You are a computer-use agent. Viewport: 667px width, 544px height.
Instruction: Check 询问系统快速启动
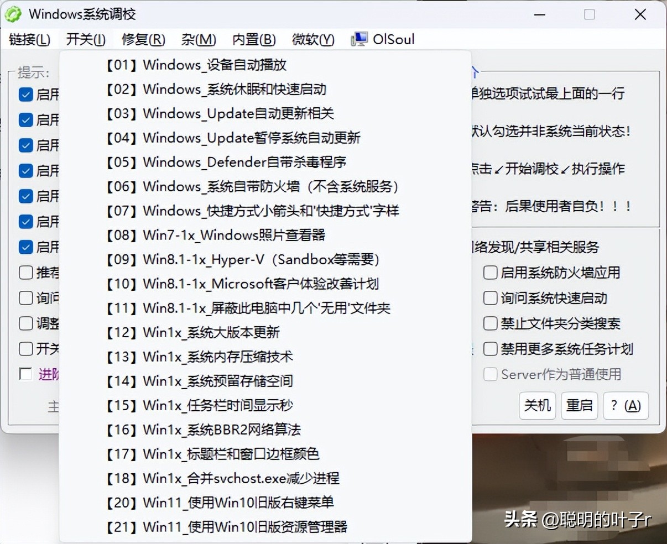(489, 298)
